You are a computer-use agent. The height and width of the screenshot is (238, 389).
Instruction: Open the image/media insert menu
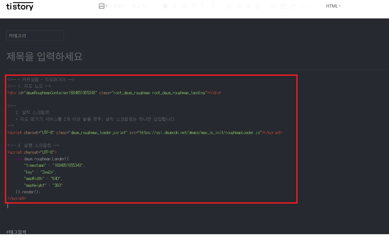(103, 6)
